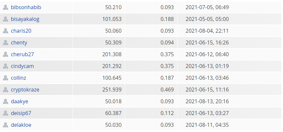
Task: Open the bibsonhabib profile link
Action: click(x=26, y=7)
